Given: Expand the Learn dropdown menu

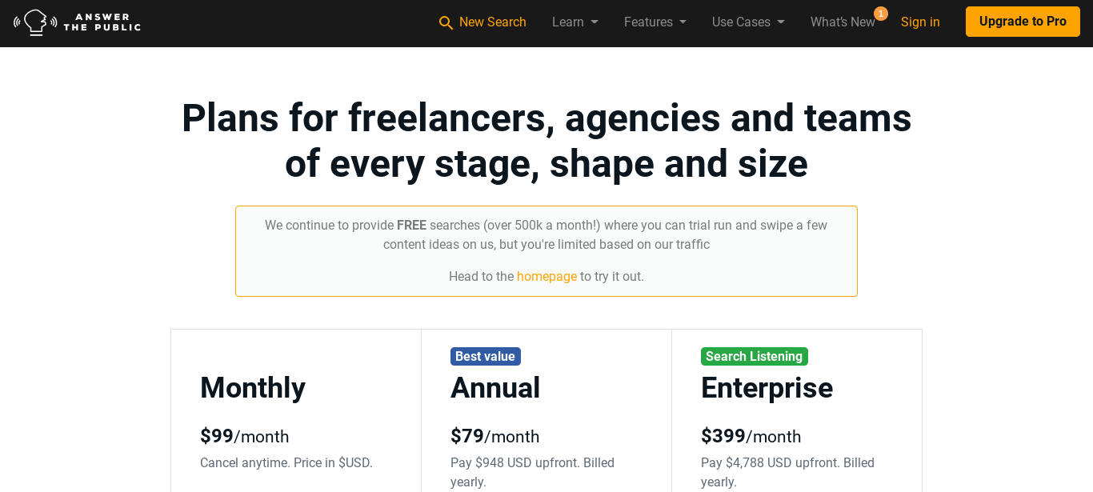Looking at the screenshot, I should click(575, 22).
